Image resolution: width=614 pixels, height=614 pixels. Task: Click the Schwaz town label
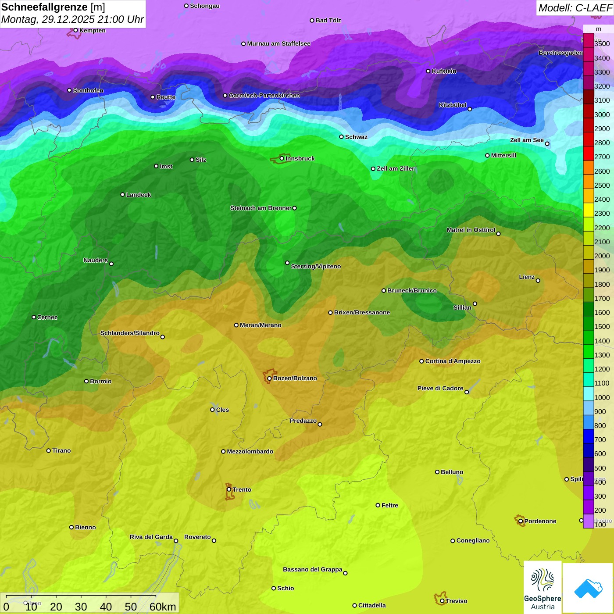point(356,137)
